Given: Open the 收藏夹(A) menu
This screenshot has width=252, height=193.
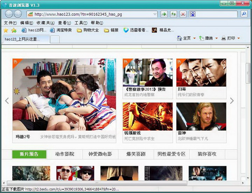Looking at the screenshot, I should click(45, 23).
